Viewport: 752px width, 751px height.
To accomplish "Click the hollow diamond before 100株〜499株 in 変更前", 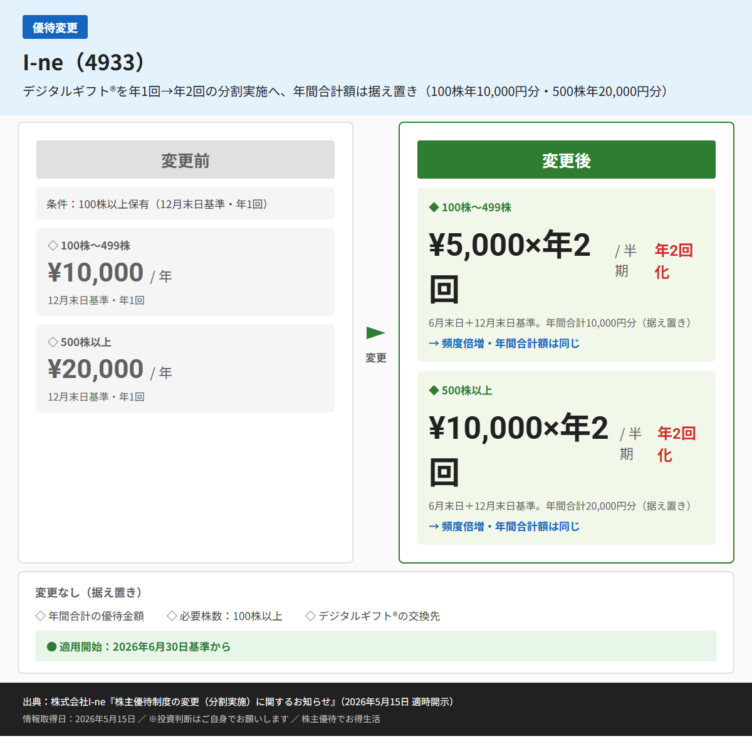I will pyautogui.click(x=53, y=246).
